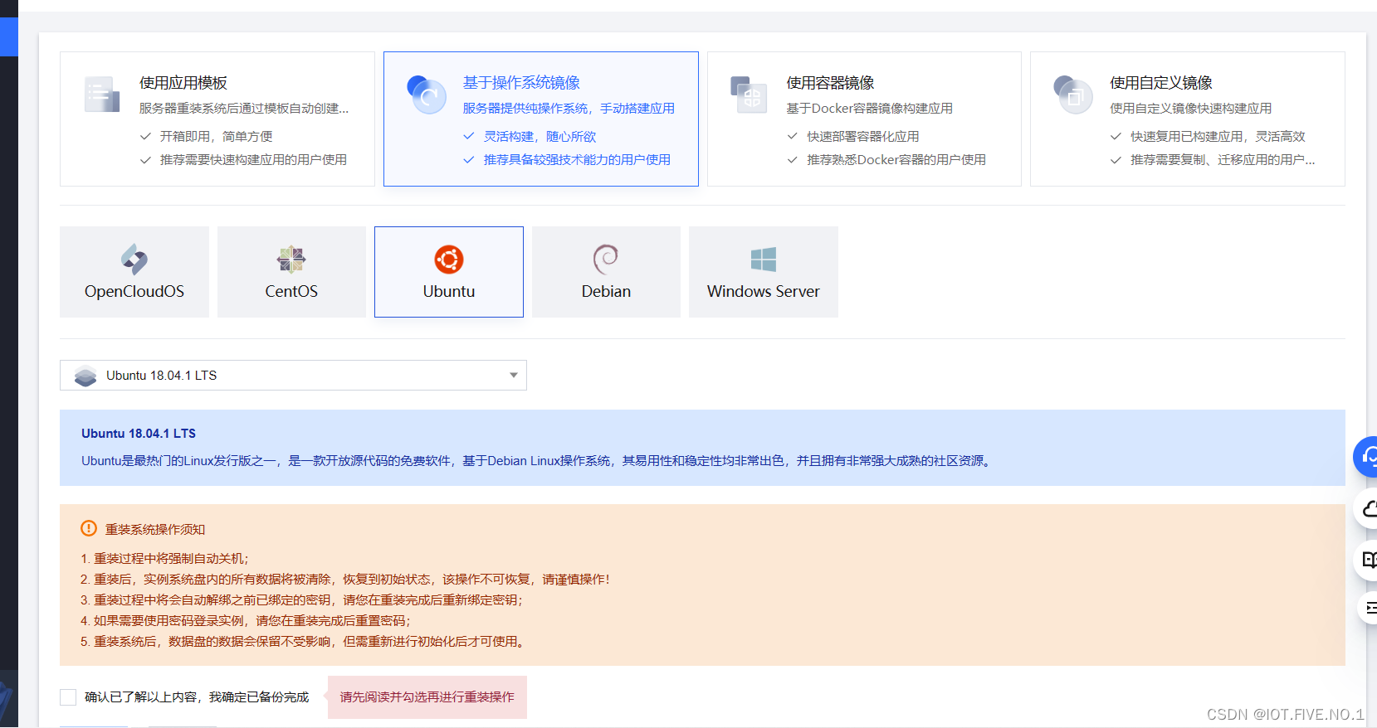Choose the OpenCloudOS system tile
Viewport: 1377px width, 728px height.
(x=134, y=272)
